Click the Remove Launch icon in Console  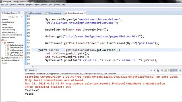(x=155, y=71)
